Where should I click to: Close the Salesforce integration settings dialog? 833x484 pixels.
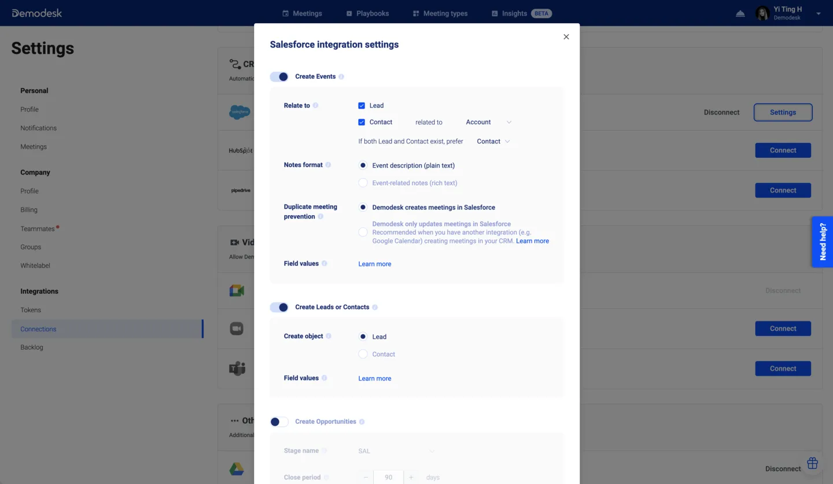566,37
